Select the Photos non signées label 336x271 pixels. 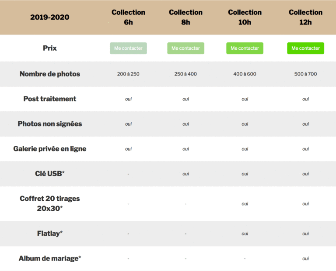50,123
